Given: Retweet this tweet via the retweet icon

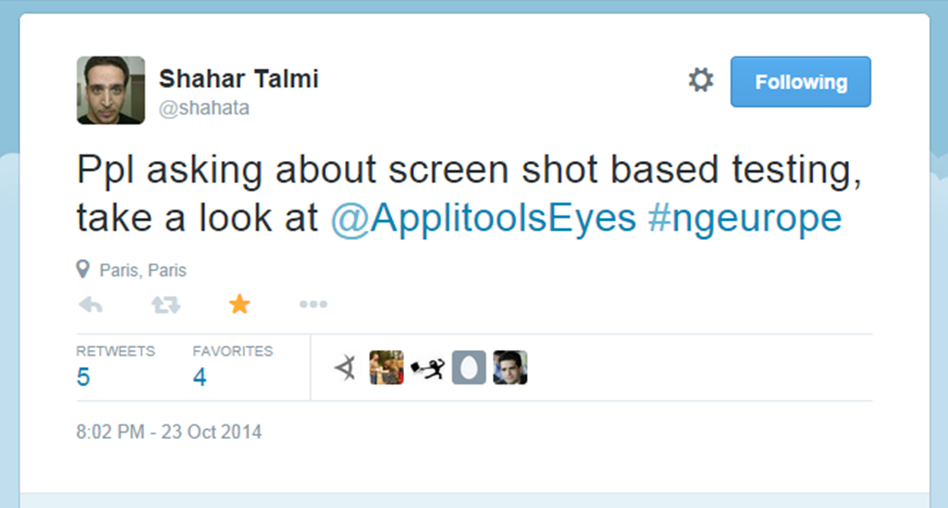Looking at the screenshot, I should coord(166,304).
